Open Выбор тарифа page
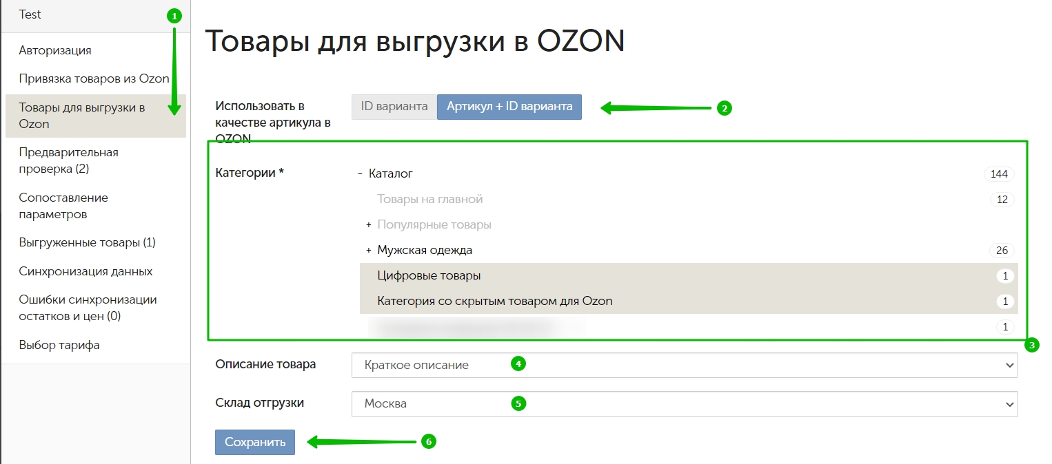The image size is (1052, 464). [x=59, y=345]
